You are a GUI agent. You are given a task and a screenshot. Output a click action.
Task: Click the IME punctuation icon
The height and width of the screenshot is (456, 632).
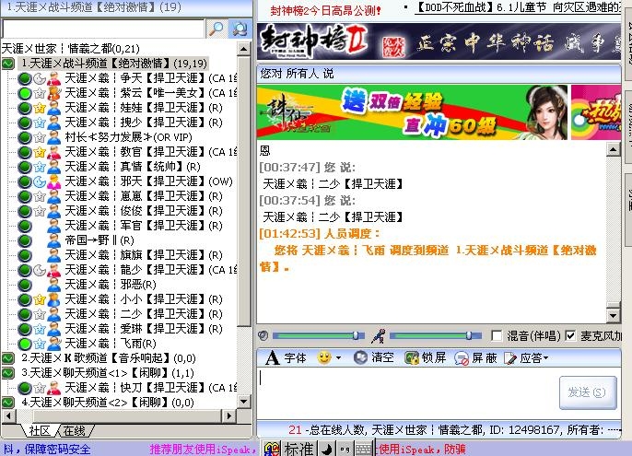pos(345,450)
